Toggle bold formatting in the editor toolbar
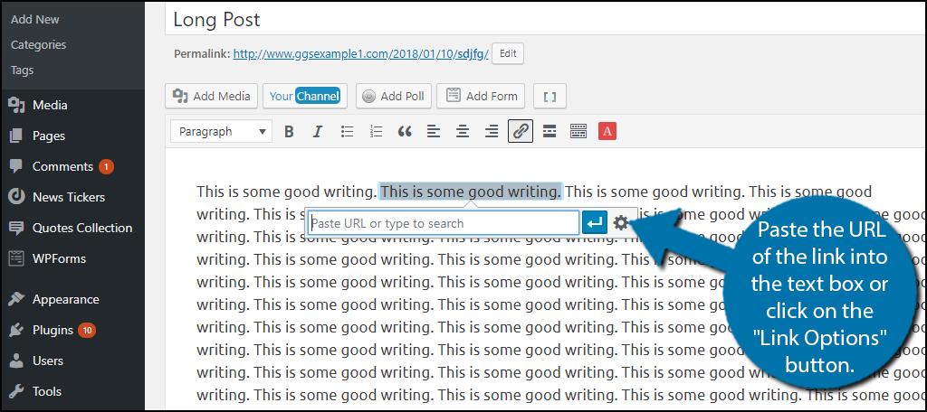The height and width of the screenshot is (412, 927). pos(289,132)
